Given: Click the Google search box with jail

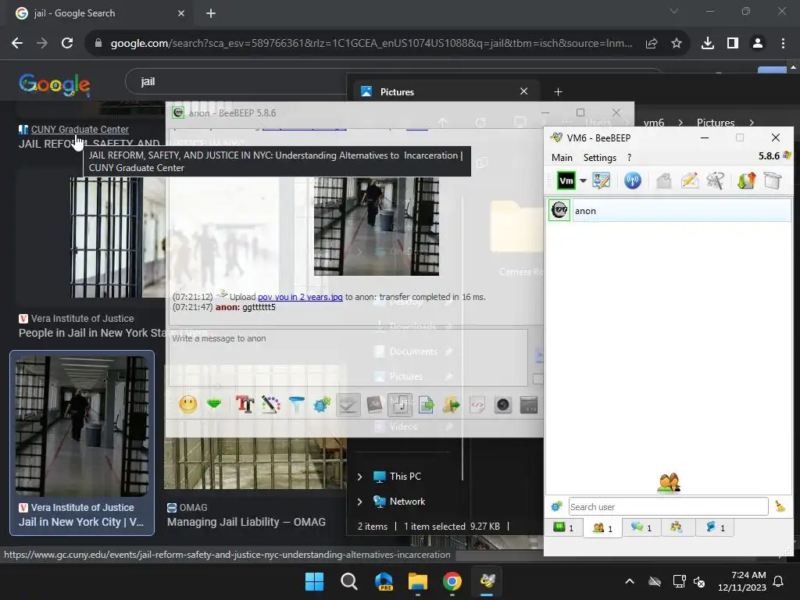Looking at the screenshot, I should coord(237,81).
